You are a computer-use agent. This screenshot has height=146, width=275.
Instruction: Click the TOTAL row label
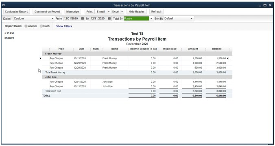(46, 96)
